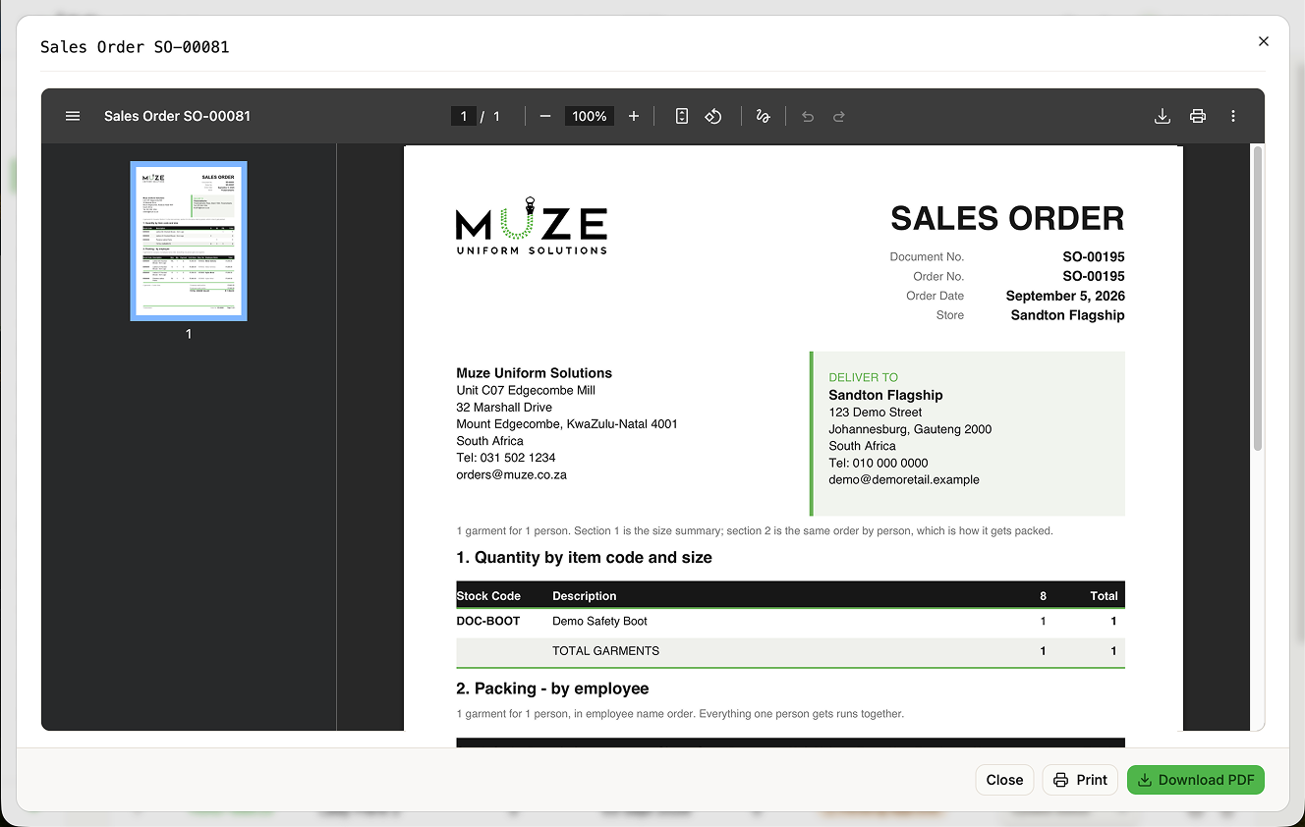Image resolution: width=1305 pixels, height=827 pixels.
Task: Click the Demo Safety Boot description
Action: [599, 621]
